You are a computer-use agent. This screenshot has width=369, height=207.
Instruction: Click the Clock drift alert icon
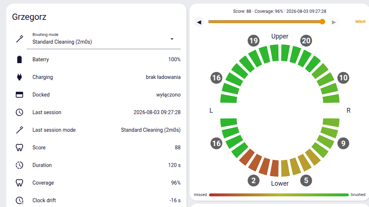coord(19,200)
